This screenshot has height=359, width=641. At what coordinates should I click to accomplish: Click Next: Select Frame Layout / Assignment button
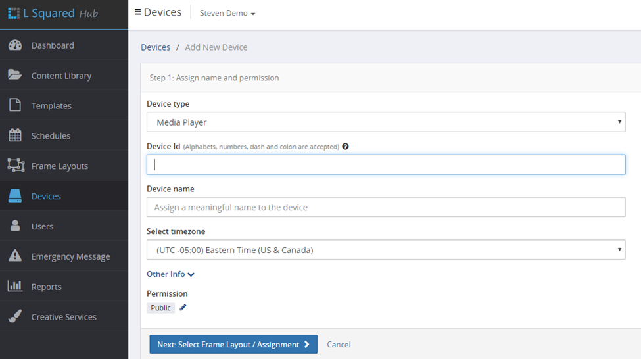(x=233, y=345)
